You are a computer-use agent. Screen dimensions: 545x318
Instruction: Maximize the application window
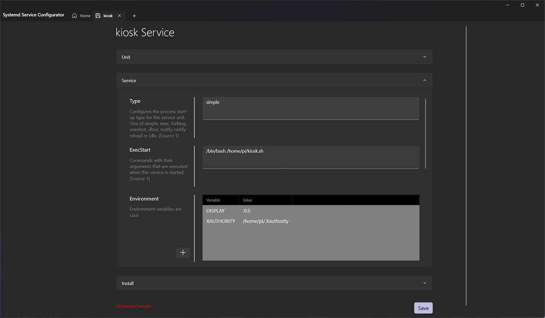pos(522,5)
